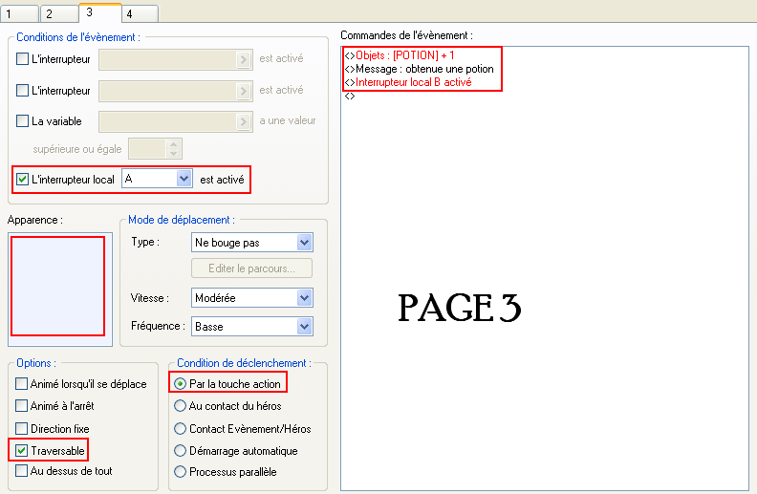757x494 pixels.
Task: Select Démarrage automatique trigger
Action: 180,451
